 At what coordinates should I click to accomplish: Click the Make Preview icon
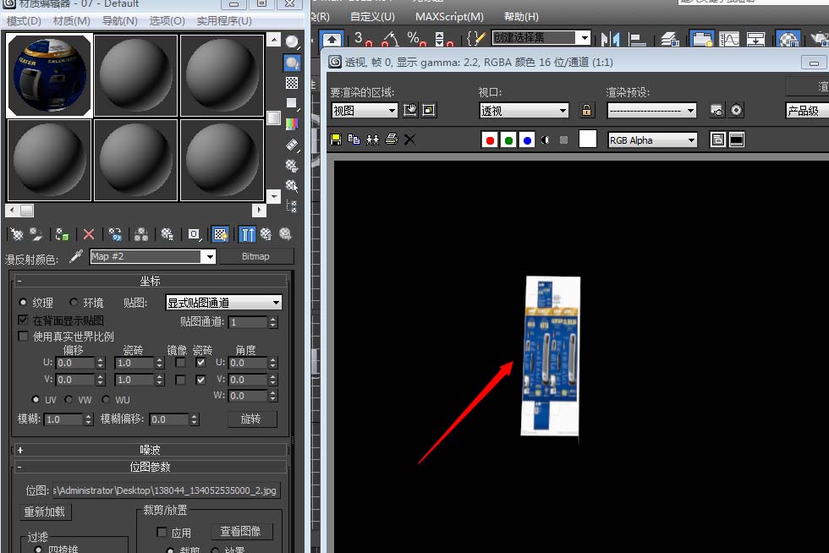click(x=292, y=145)
